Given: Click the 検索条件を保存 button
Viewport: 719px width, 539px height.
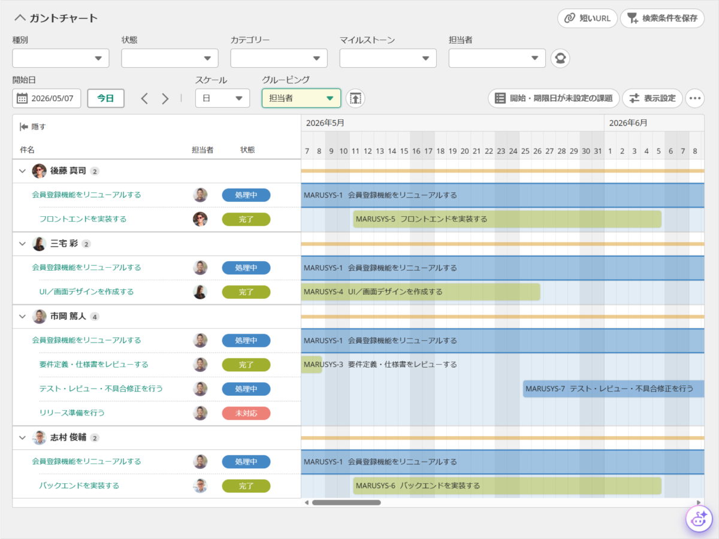Looking at the screenshot, I should 662,18.
